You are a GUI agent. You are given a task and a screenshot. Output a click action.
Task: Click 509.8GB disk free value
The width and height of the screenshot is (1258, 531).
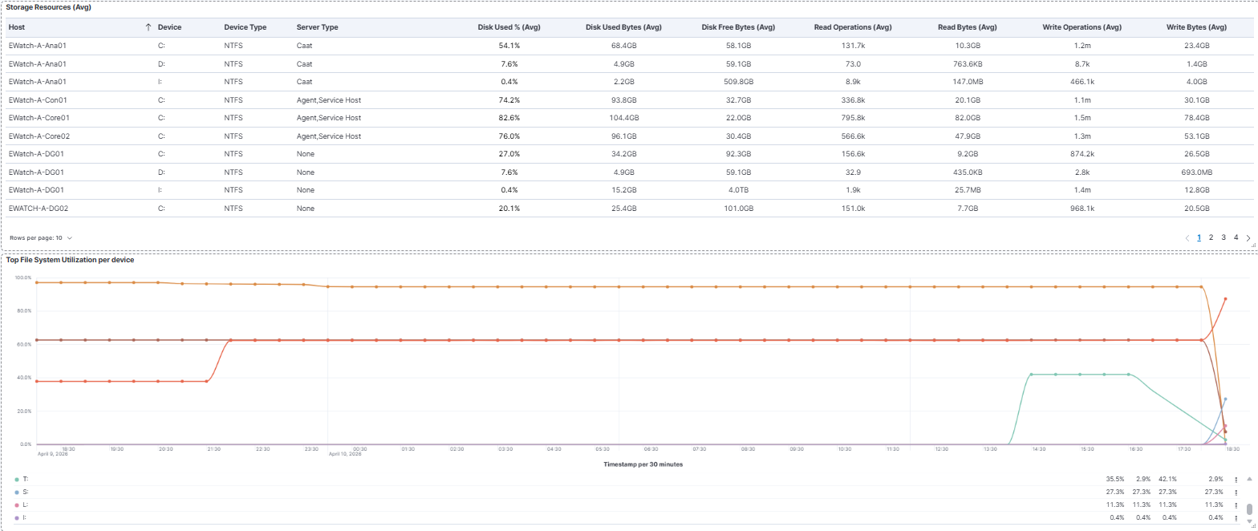click(x=739, y=82)
